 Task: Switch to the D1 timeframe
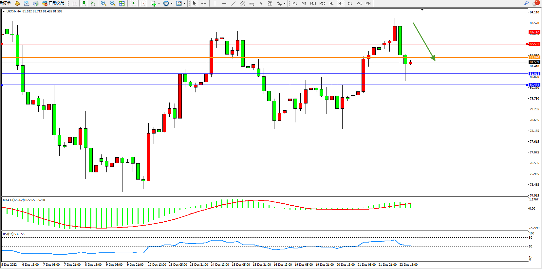tap(350, 3)
